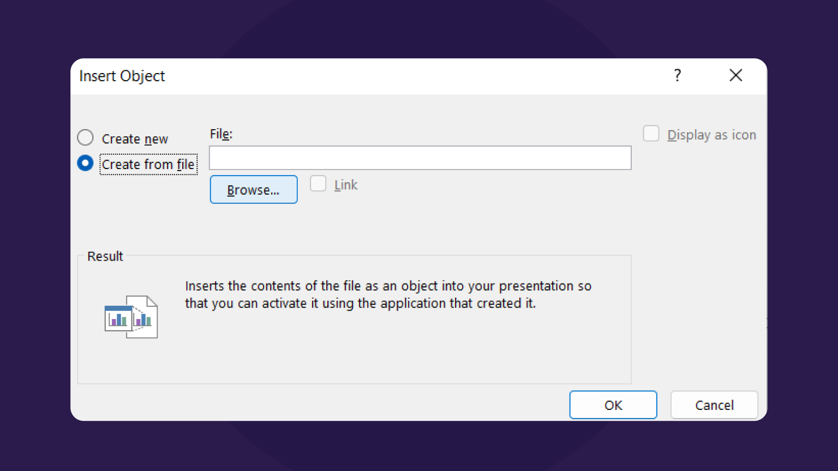838x471 pixels.
Task: Open dialog help via the question mark icon
Action: [x=678, y=76]
